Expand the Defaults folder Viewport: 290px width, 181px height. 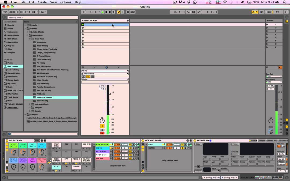25,25
